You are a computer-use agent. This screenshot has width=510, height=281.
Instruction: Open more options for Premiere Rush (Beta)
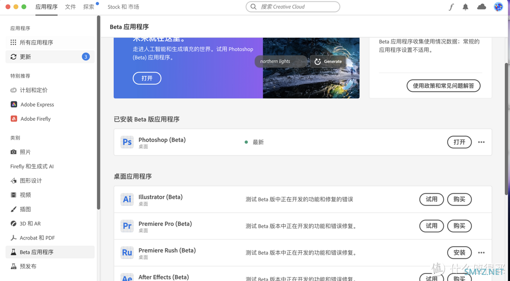pos(481,252)
